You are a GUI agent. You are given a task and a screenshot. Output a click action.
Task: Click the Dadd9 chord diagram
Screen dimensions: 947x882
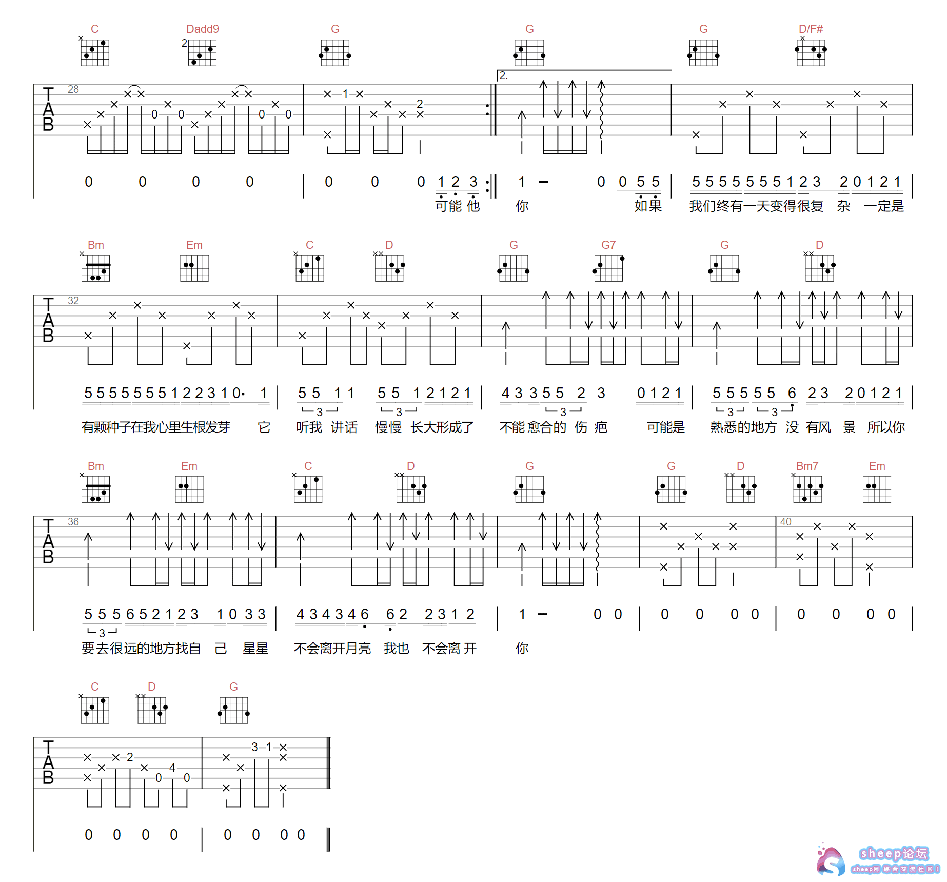click(x=202, y=52)
